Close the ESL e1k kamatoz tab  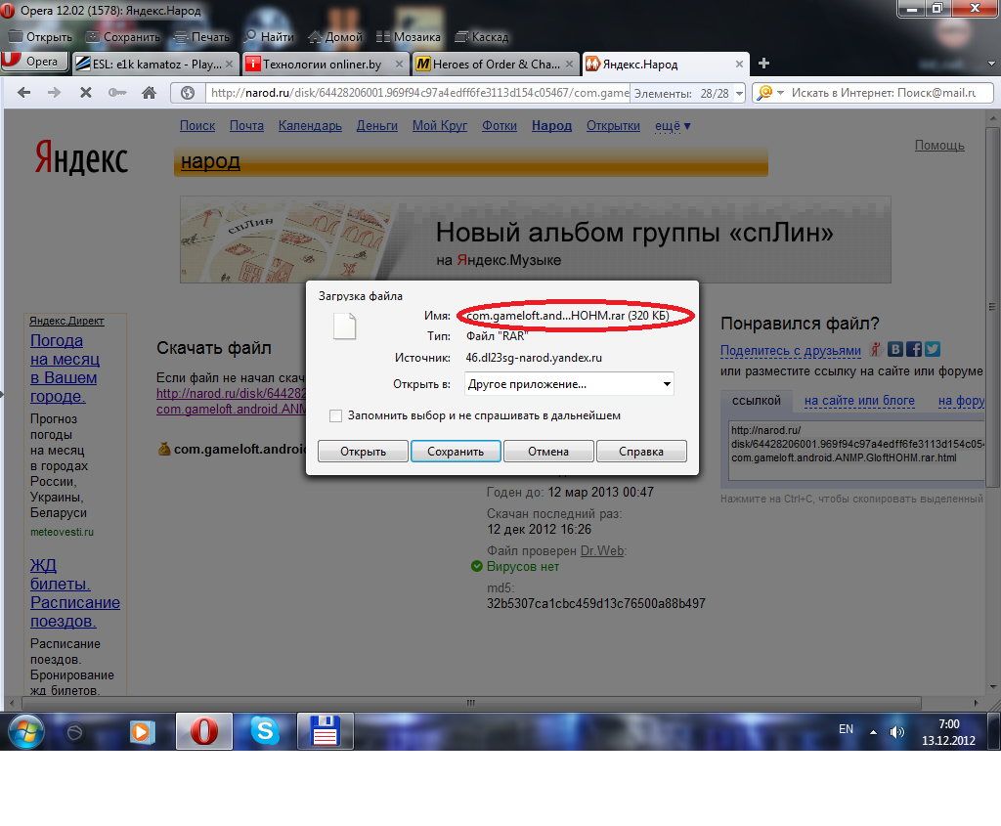(x=229, y=64)
